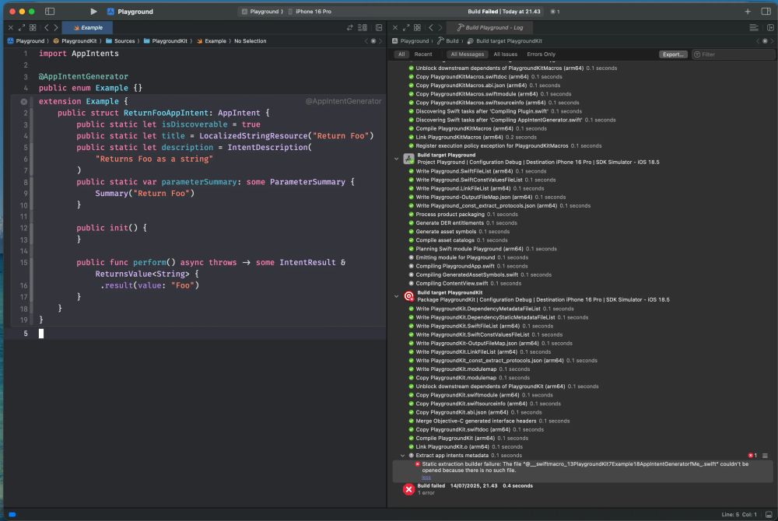Collapse Build target Playground section
778x521 pixels.
tap(397, 159)
